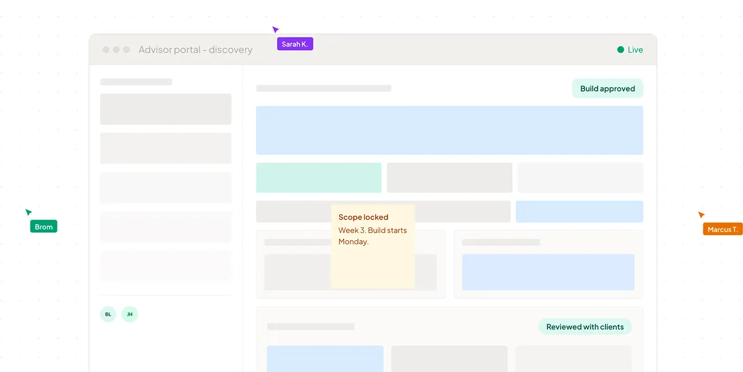Screen dimensions: 743x372
Task: Open the Advisor portal discovery title
Action: pyautogui.click(x=196, y=50)
